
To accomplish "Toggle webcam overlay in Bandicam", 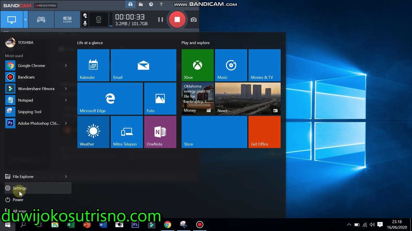I will [x=98, y=20].
